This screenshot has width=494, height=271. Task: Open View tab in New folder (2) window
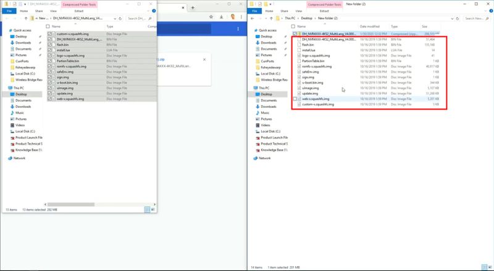pyautogui.click(x=299, y=11)
